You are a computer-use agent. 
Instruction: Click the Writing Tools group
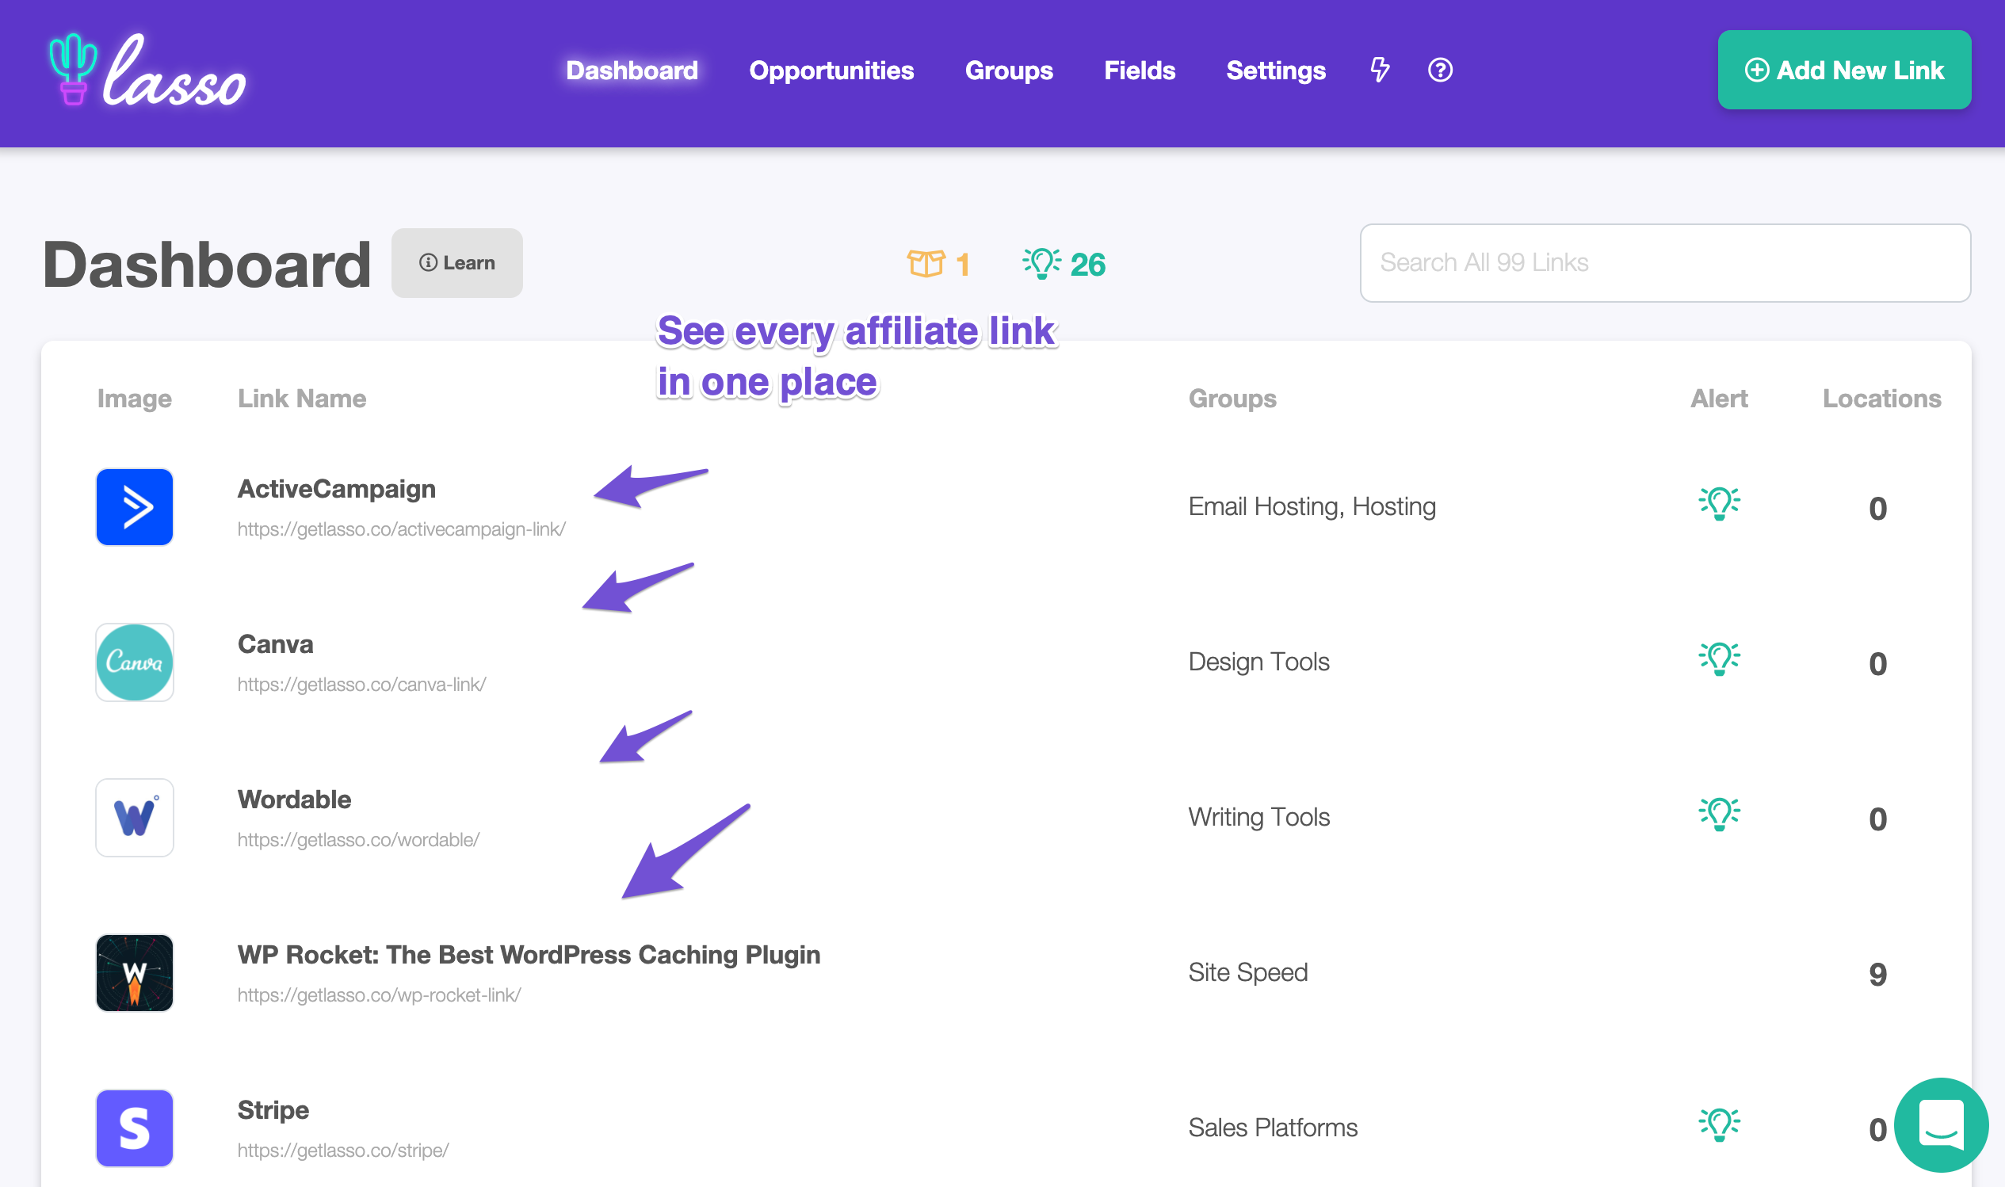click(x=1258, y=817)
